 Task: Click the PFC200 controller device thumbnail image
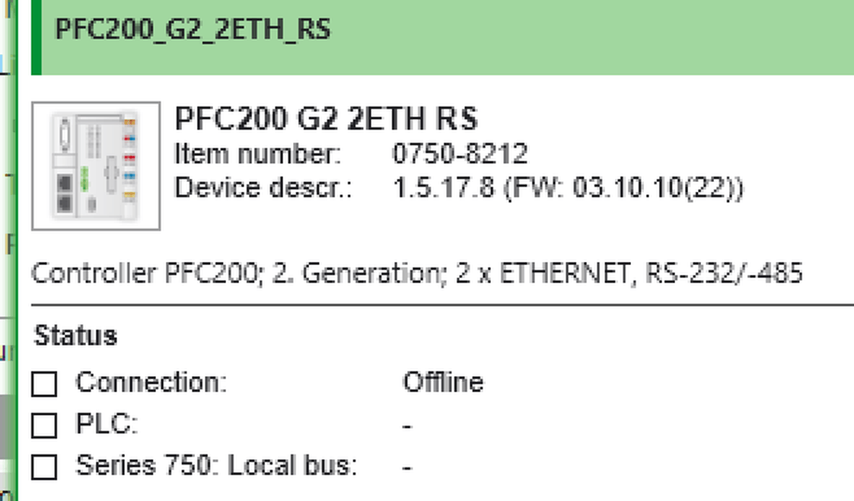coord(96,165)
